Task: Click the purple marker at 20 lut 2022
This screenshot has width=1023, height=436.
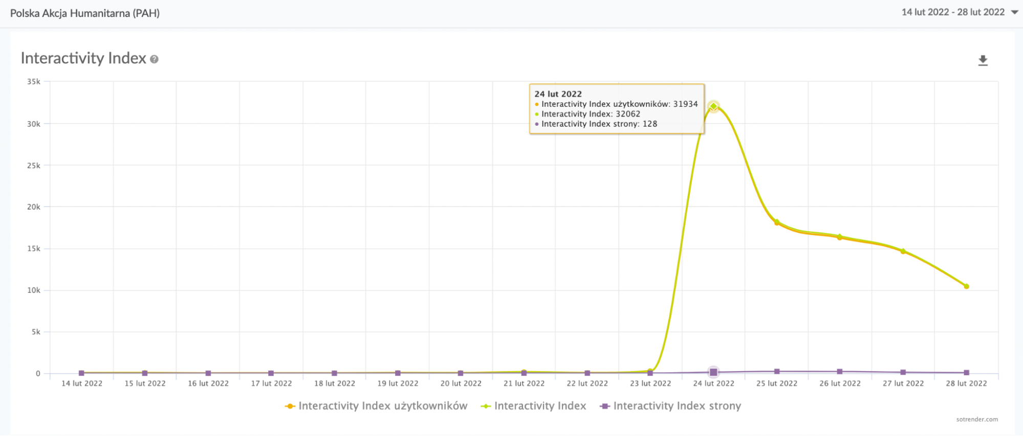Action: 461,373
